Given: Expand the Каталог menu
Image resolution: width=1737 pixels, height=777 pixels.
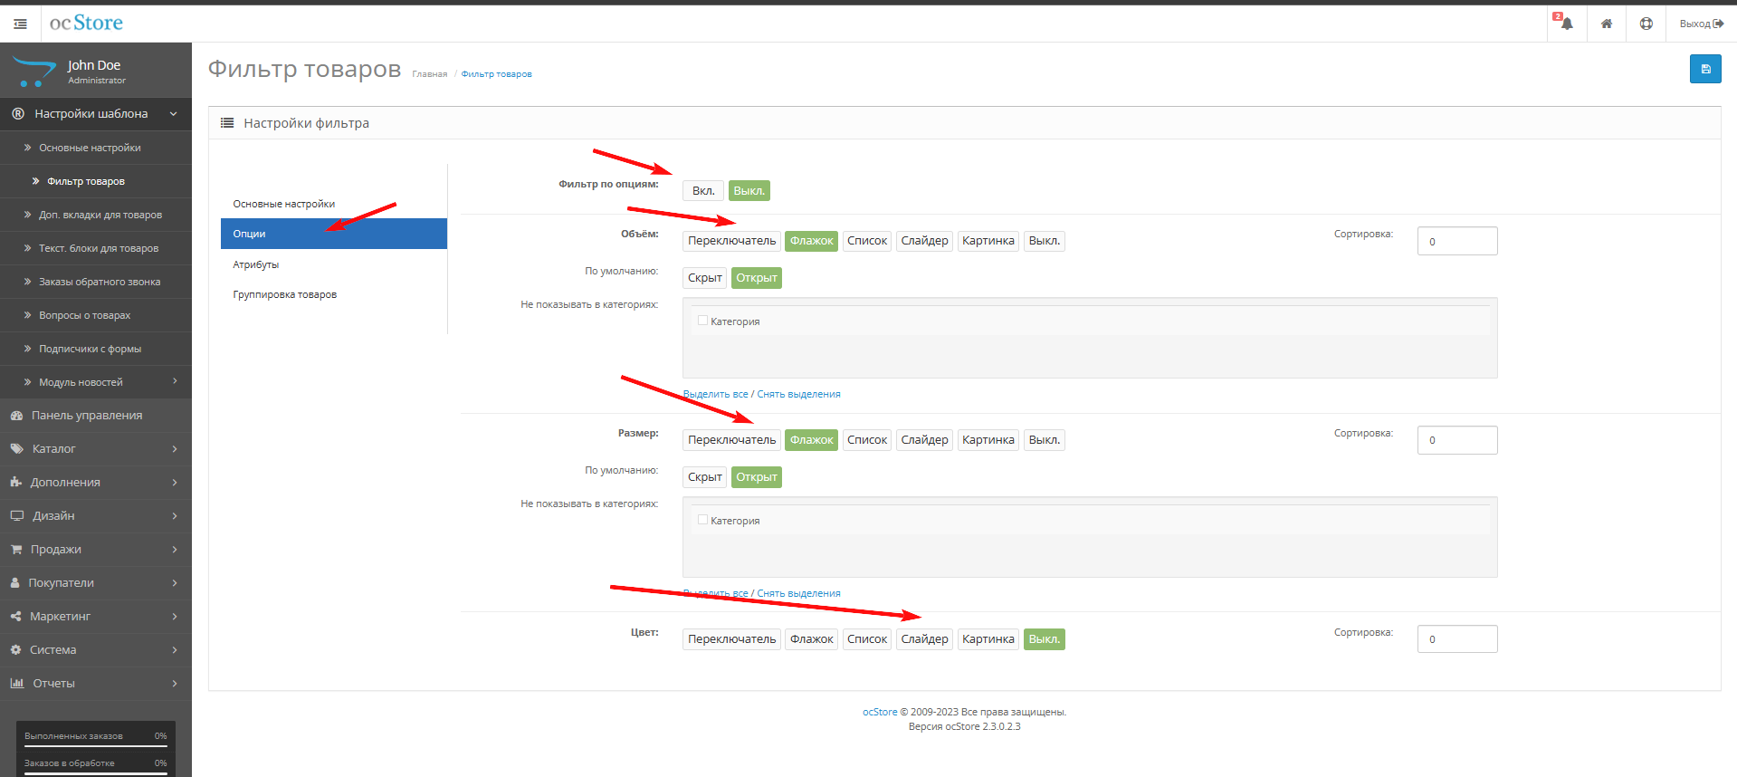Looking at the screenshot, I should [x=95, y=449].
